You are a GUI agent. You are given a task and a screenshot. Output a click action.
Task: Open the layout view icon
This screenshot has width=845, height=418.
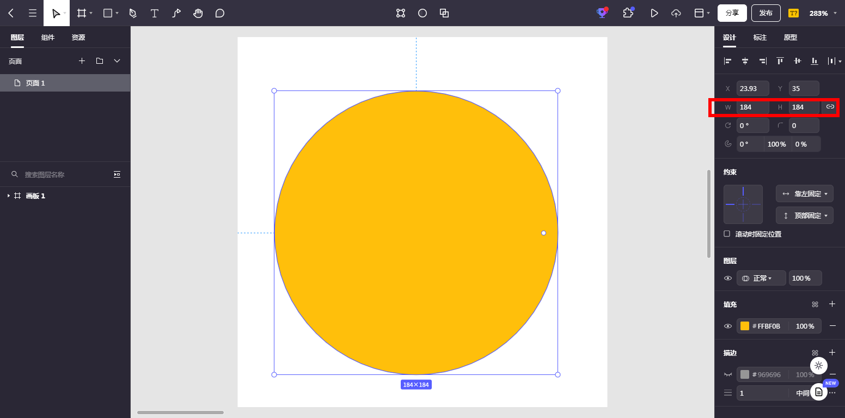[700, 13]
